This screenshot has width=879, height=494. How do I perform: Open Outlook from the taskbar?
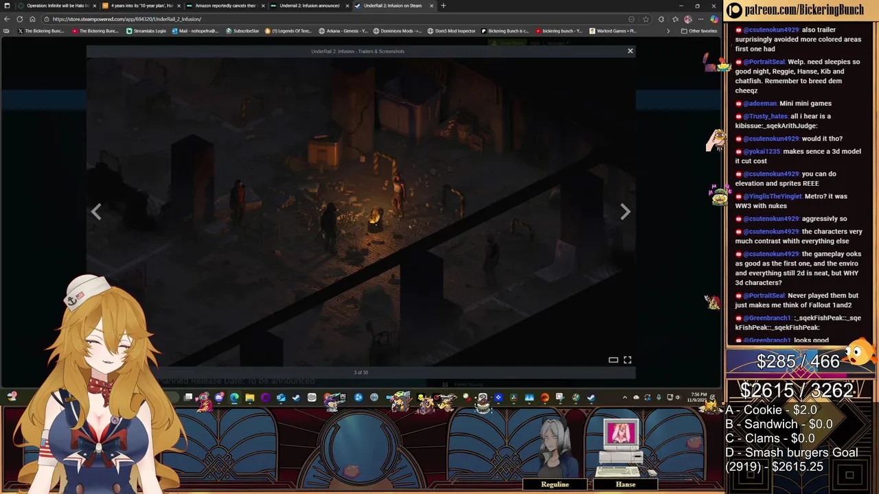(x=281, y=397)
